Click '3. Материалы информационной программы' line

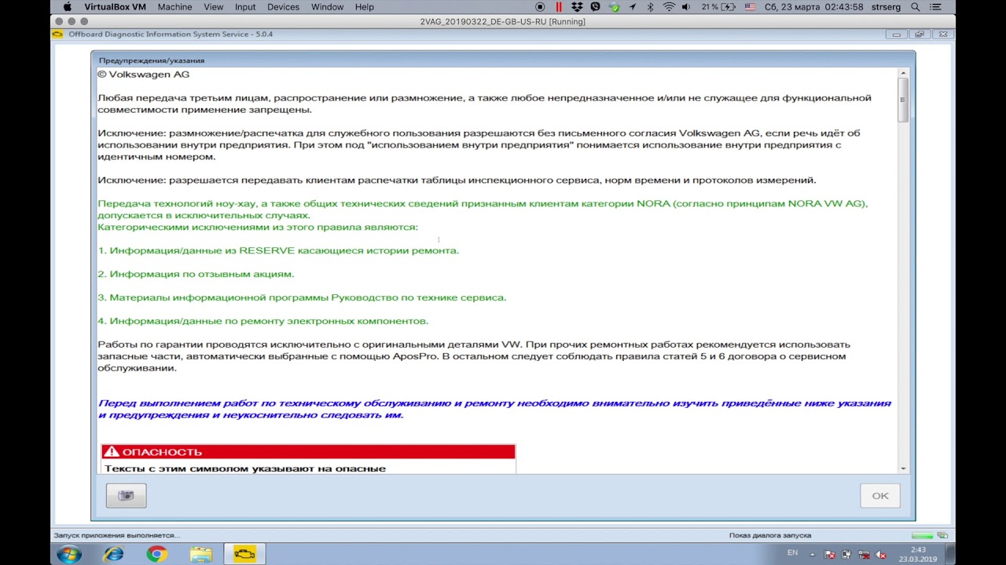pyautogui.click(x=302, y=297)
